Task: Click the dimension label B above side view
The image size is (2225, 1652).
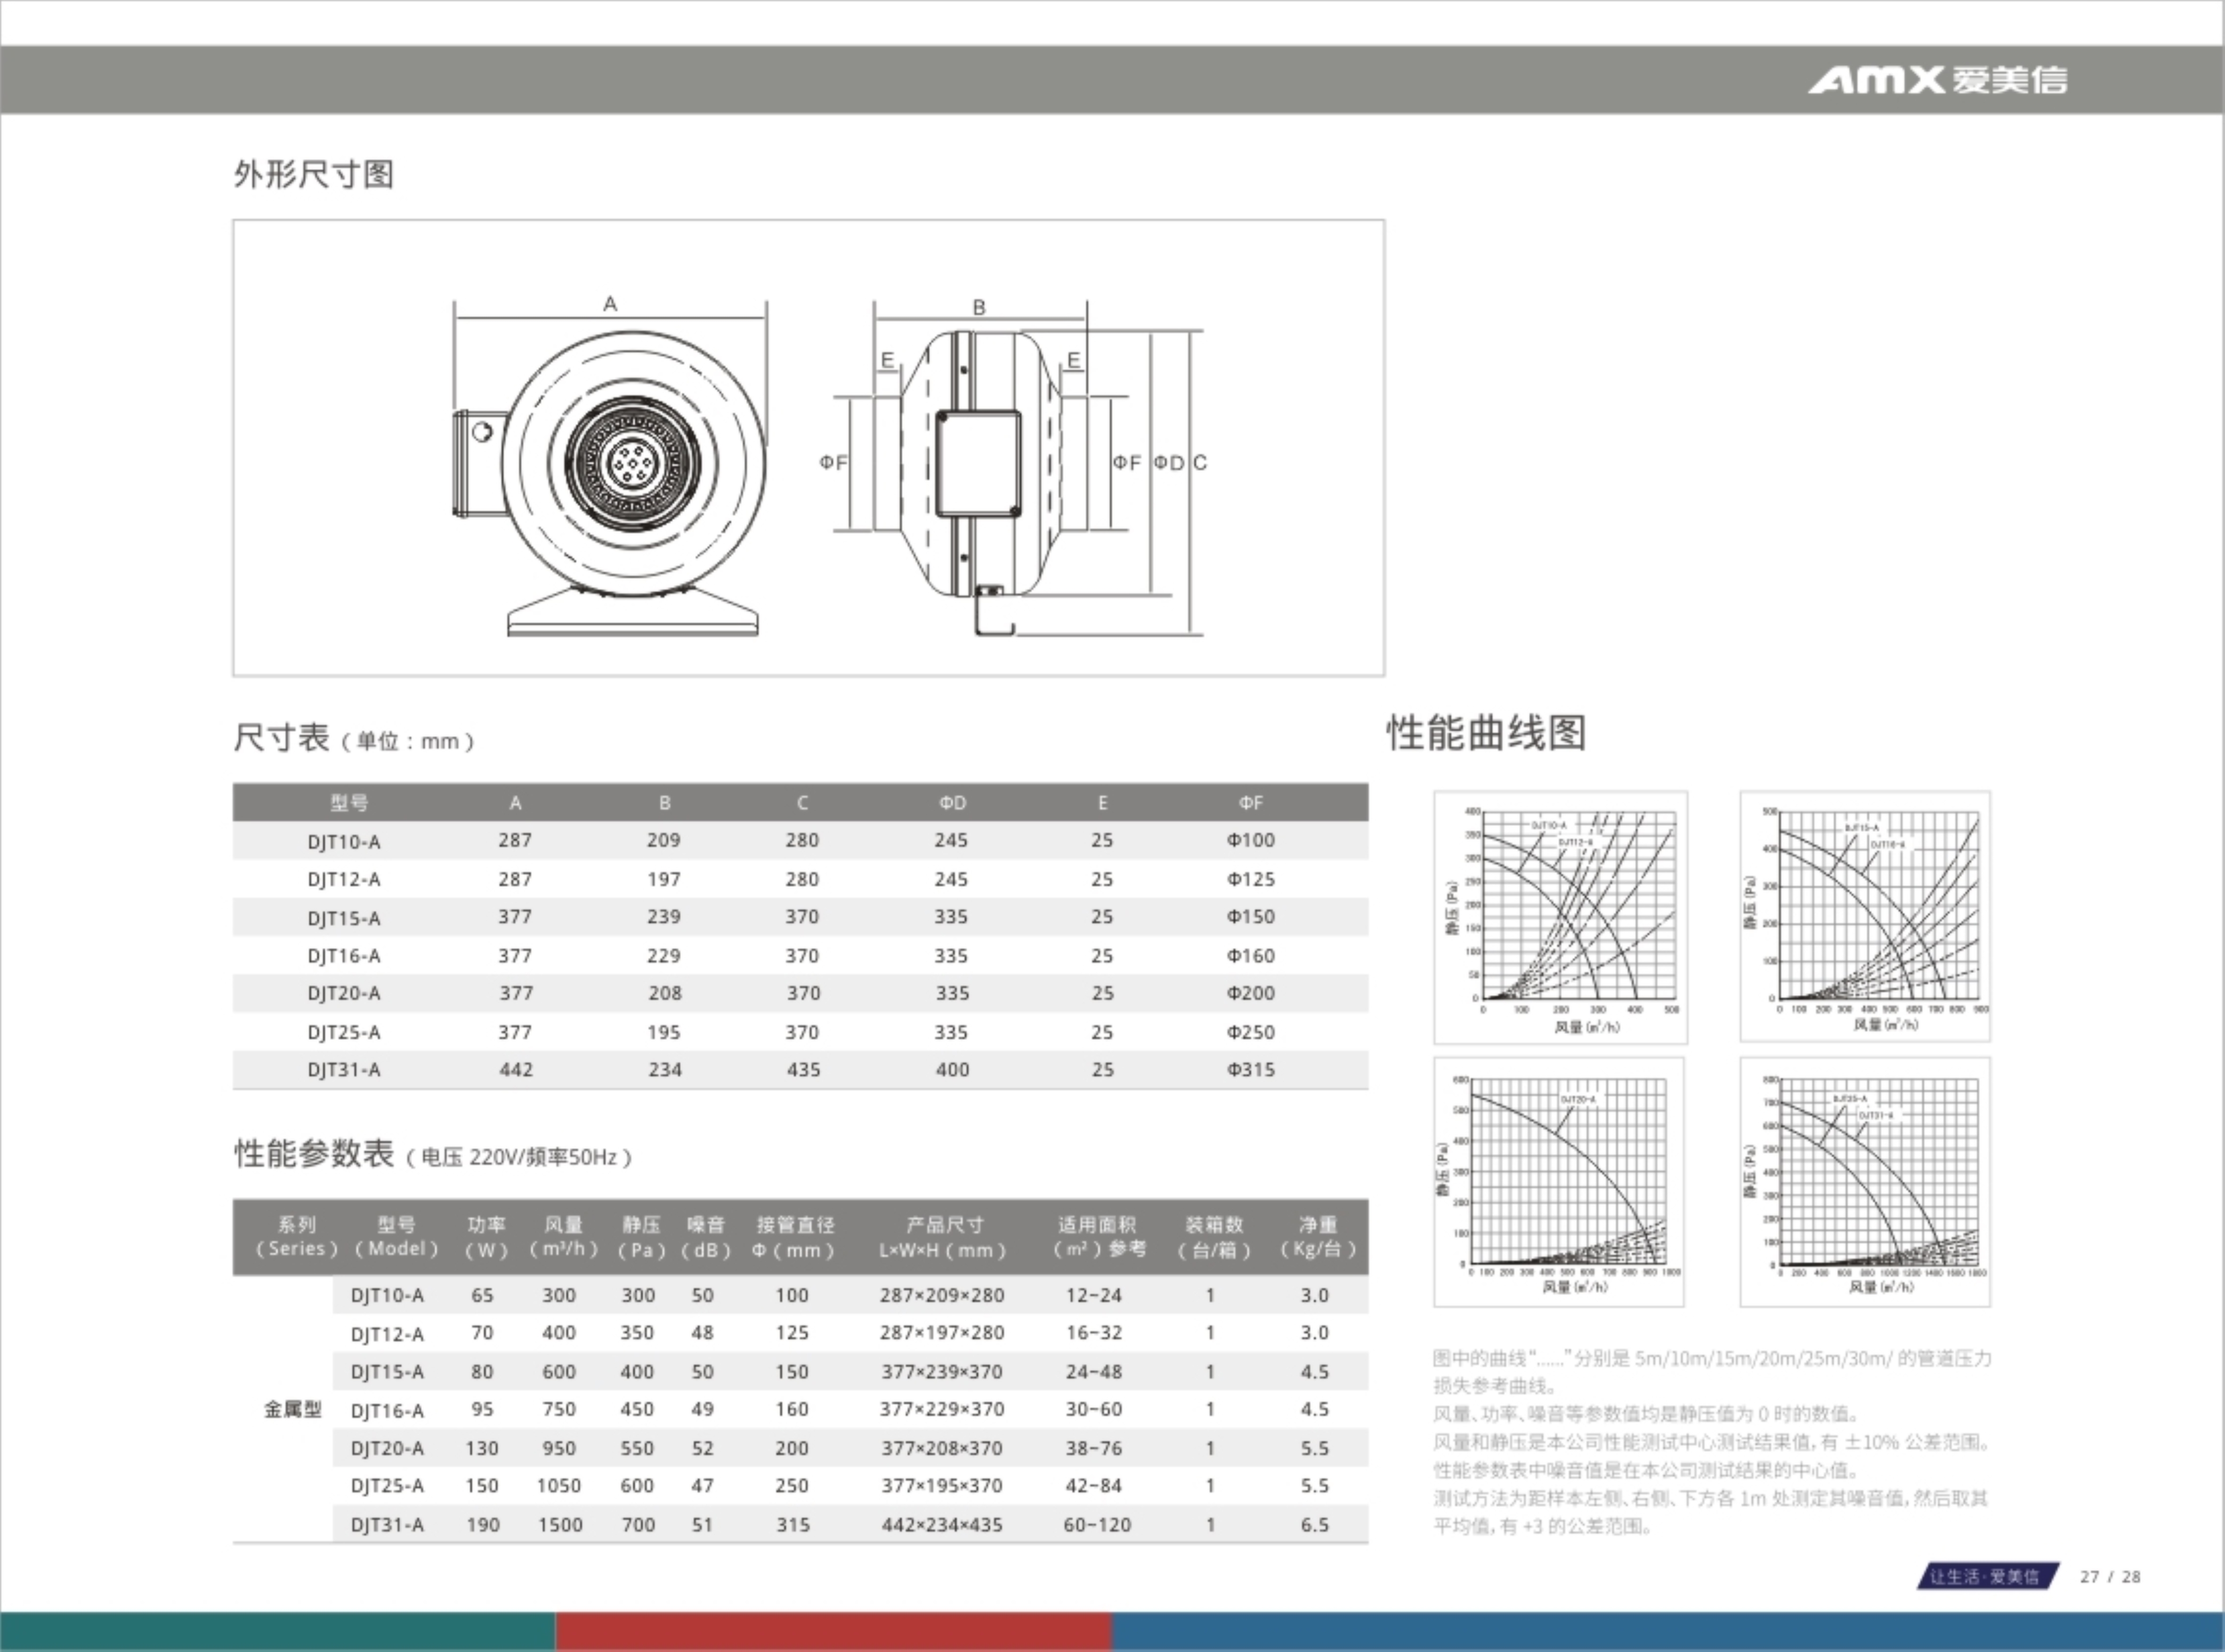Action: click(x=979, y=307)
